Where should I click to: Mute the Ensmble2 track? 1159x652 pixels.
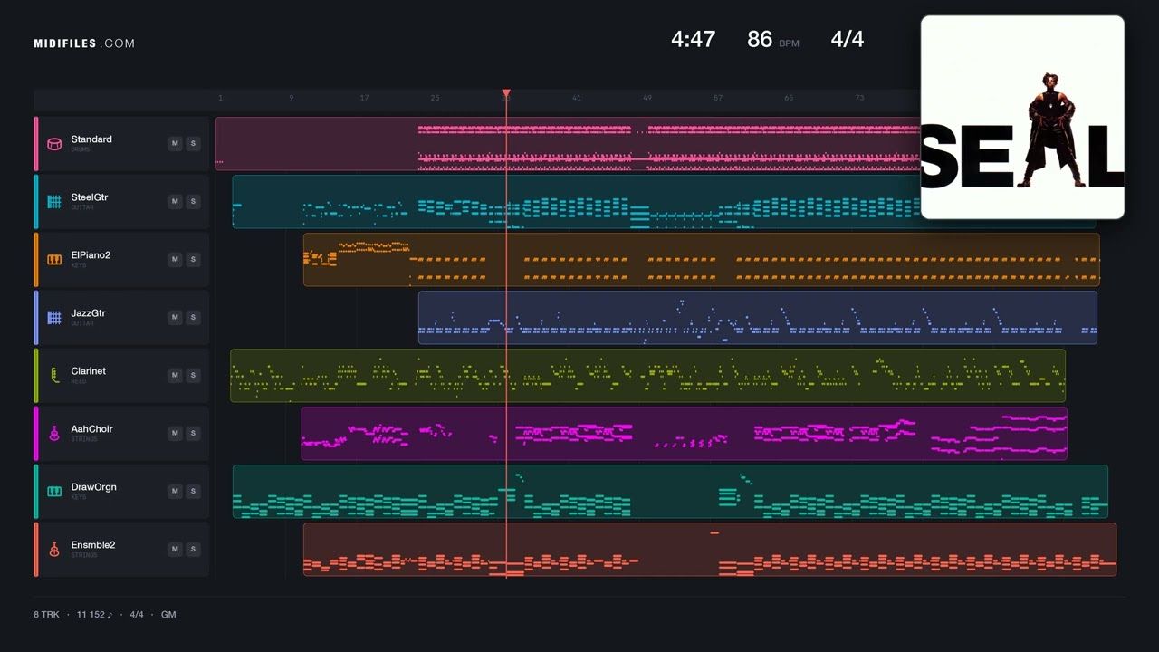click(175, 549)
